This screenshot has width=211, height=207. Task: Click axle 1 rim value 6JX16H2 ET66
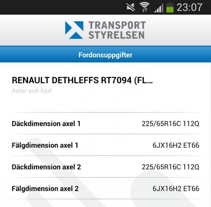176,145
